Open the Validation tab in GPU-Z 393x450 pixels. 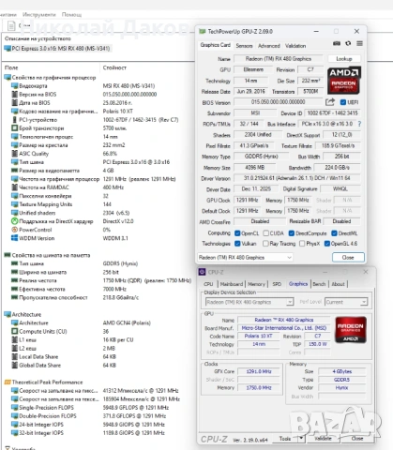point(295,46)
